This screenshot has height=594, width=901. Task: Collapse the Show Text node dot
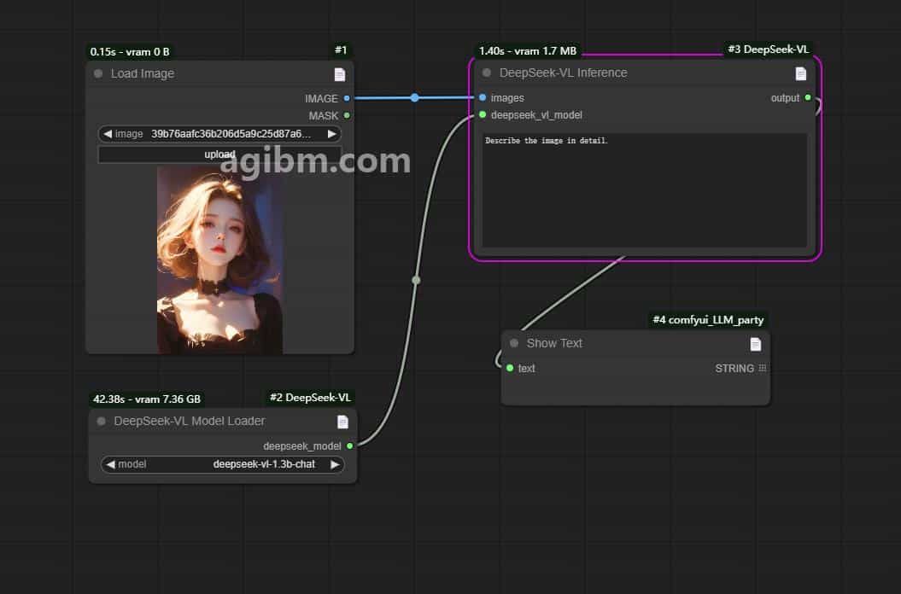click(514, 343)
